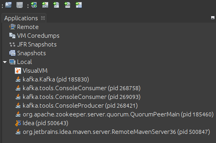The image size is (216, 143).
Task: Close the Applications tab with its X
Action: click(43, 18)
